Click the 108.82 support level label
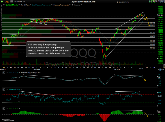Image resolution: width=165 pixels, height=122 pixels. click(152, 25)
